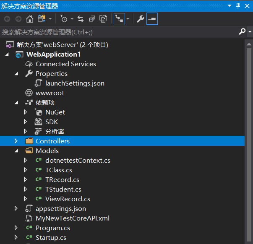This screenshot has width=253, height=244.
Task: Click the 依赖项 dependencies icon
Action: 29,102
